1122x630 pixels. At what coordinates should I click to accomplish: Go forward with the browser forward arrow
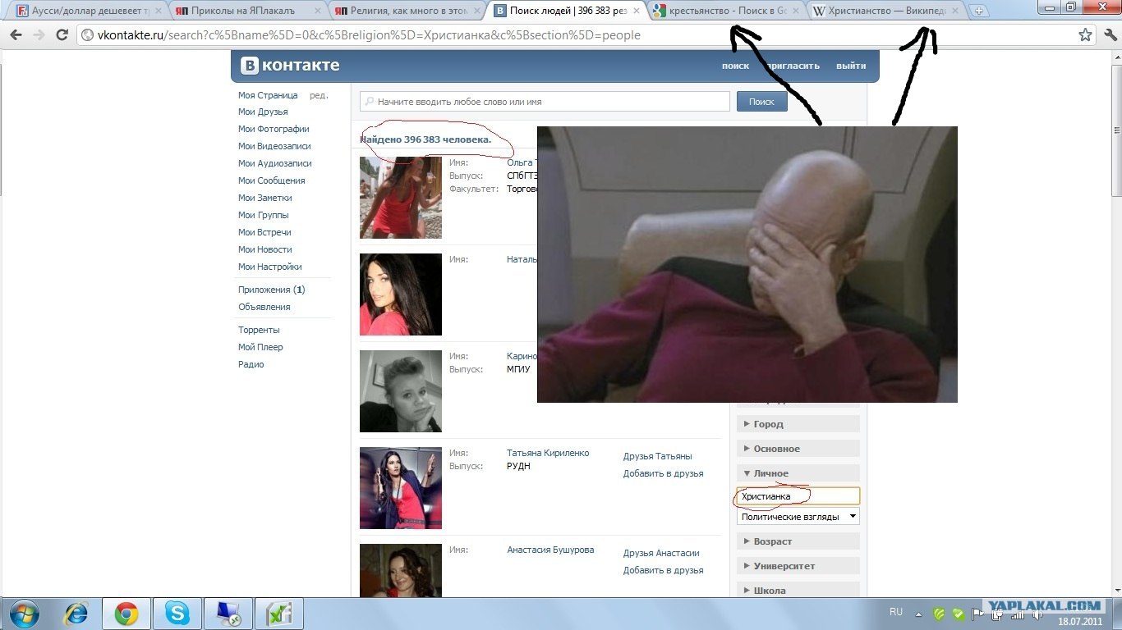(x=39, y=35)
